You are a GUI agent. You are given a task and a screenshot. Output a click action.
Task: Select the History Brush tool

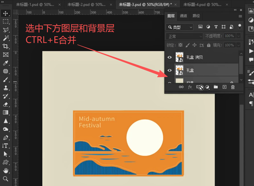pyautogui.click(x=6, y=96)
